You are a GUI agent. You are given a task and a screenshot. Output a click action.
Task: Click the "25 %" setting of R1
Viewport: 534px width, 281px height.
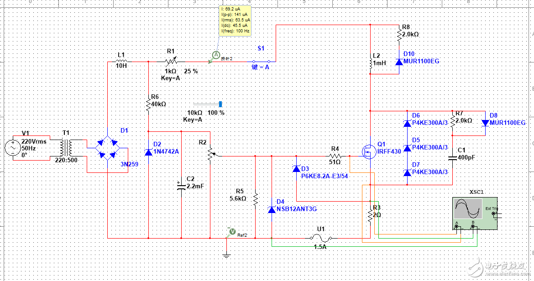tap(191, 72)
